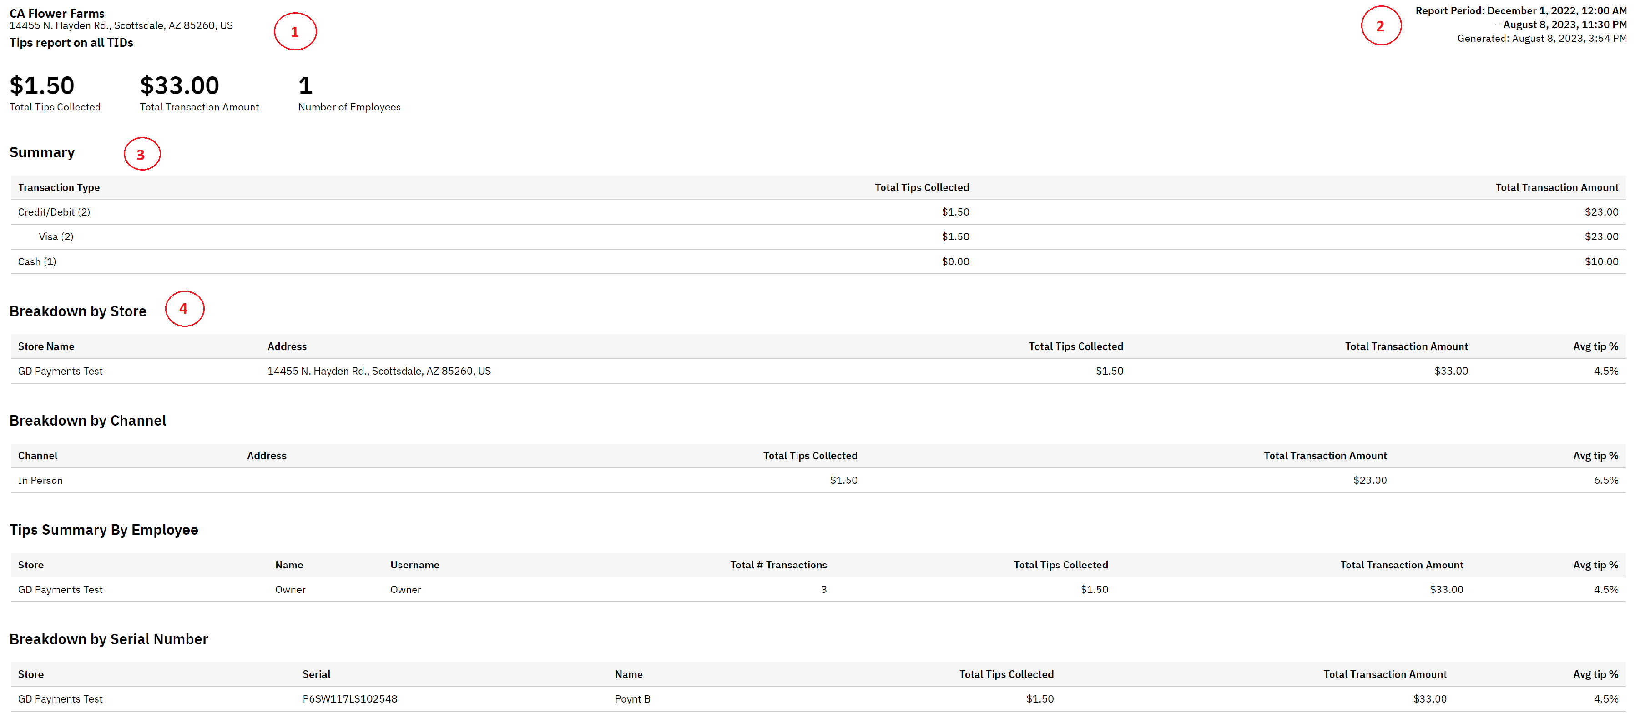Click the Username column header

(415, 566)
